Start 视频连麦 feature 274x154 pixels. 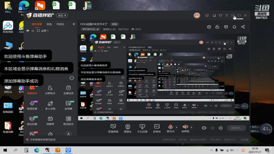32,105
